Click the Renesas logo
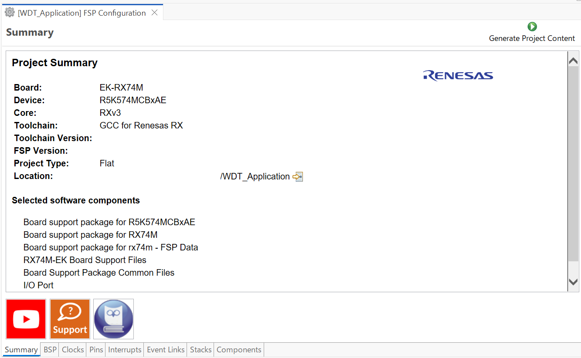Screen dimensions: 581x358 458,76
